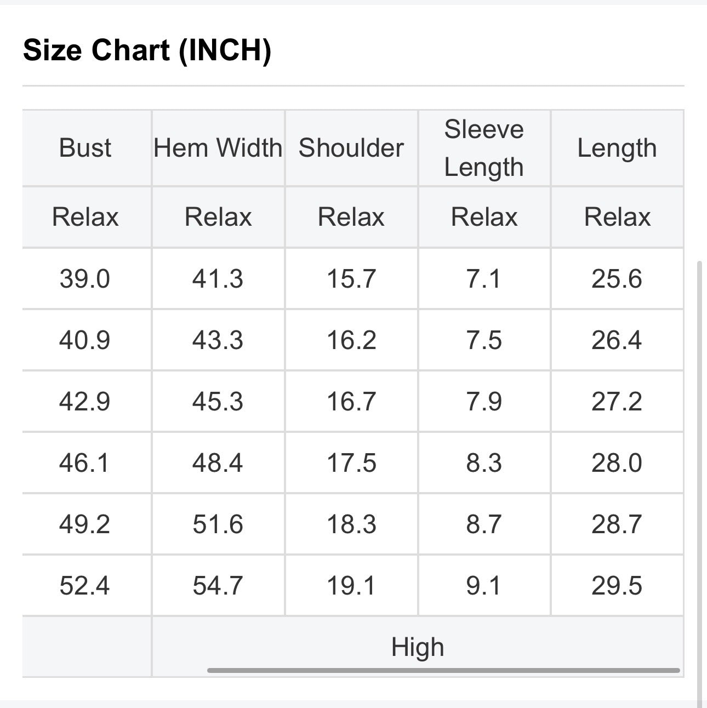Select the 54.7 hem width cell

[218, 585]
